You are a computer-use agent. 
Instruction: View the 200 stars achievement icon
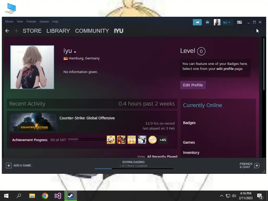(132, 140)
